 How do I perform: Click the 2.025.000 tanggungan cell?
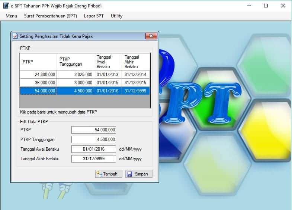[76, 75]
